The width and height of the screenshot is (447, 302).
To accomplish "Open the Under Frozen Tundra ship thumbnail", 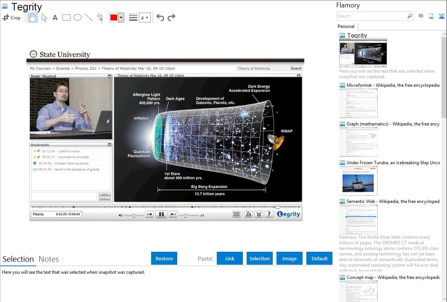I will (x=358, y=181).
